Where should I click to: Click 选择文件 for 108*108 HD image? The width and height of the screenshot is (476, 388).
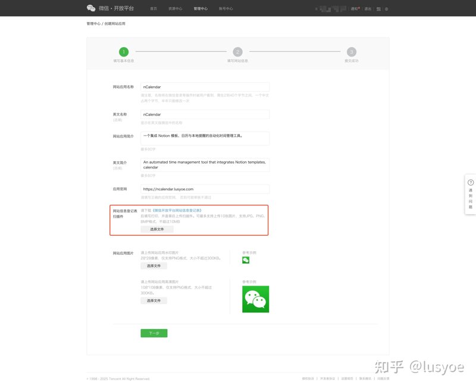(x=154, y=301)
